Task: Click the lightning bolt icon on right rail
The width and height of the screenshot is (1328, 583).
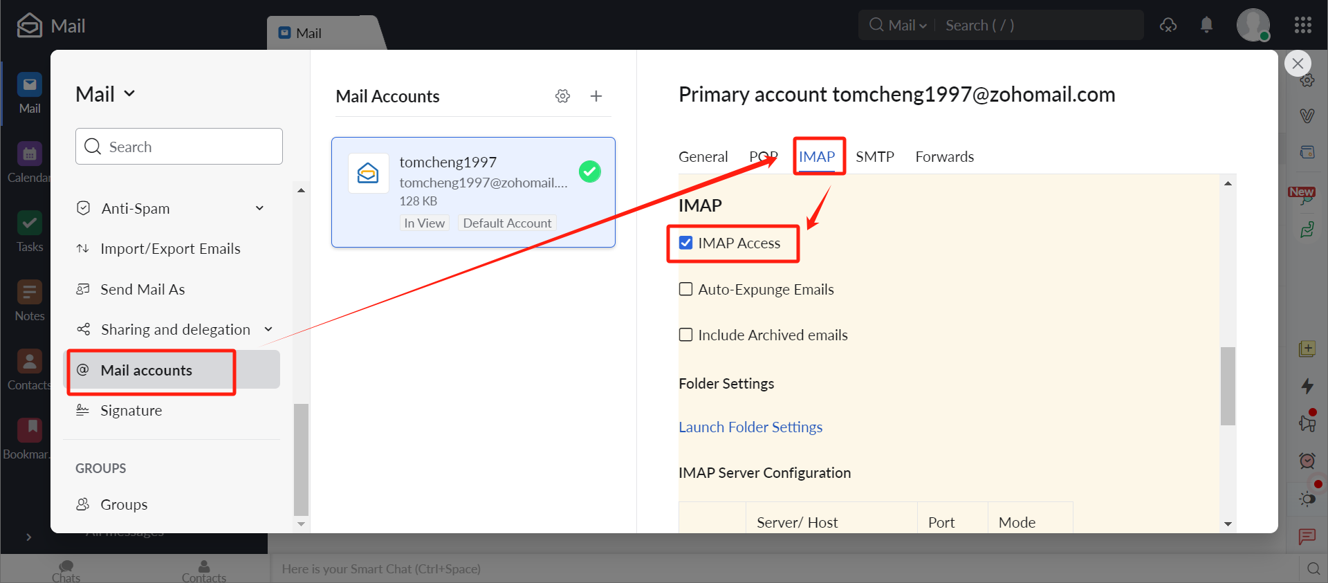Action: point(1307,386)
